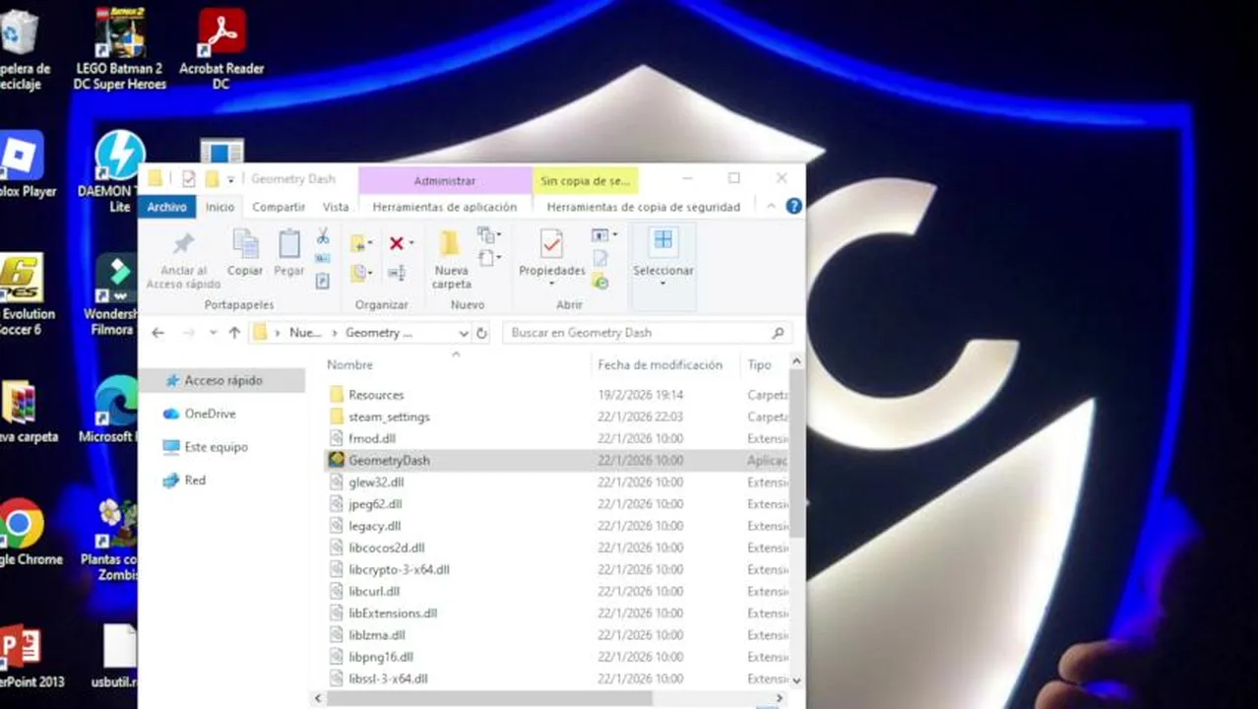Open Herramientas de copia de seguridad tab
The image size is (1258, 709).
[x=644, y=207]
